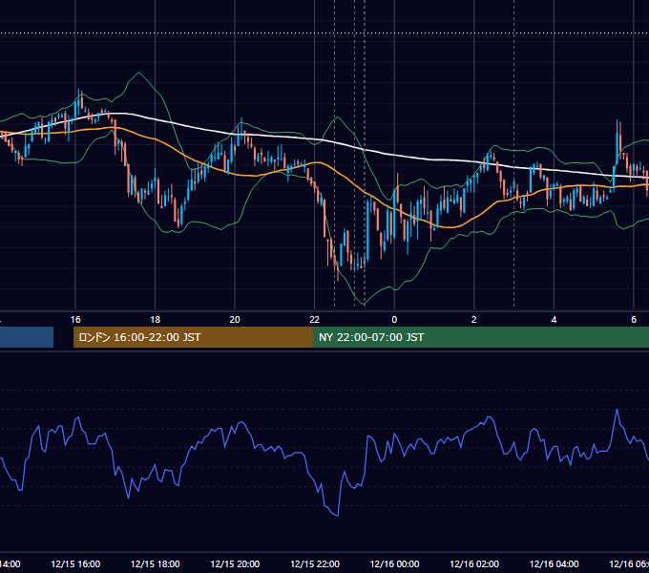The image size is (649, 573).
Task: Click the 18 hour axis label
Action: [x=156, y=320]
